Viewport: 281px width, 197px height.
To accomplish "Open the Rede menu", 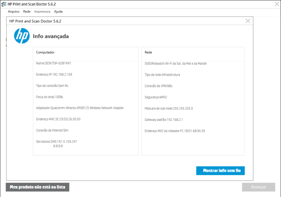I will pos(27,11).
